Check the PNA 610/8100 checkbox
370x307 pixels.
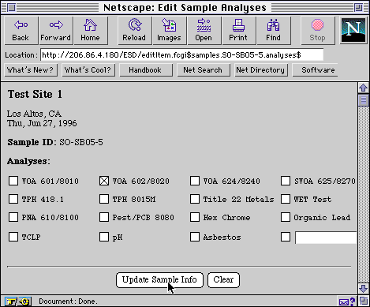13,217
